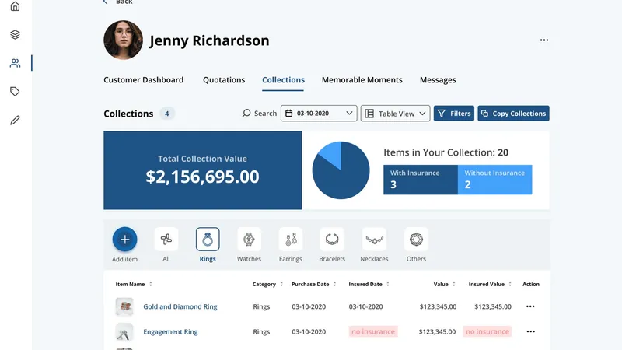Open actions for Gold and Diamond Ring

(530, 306)
